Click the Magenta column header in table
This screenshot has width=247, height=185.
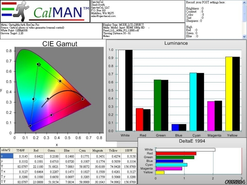(x=98, y=150)
